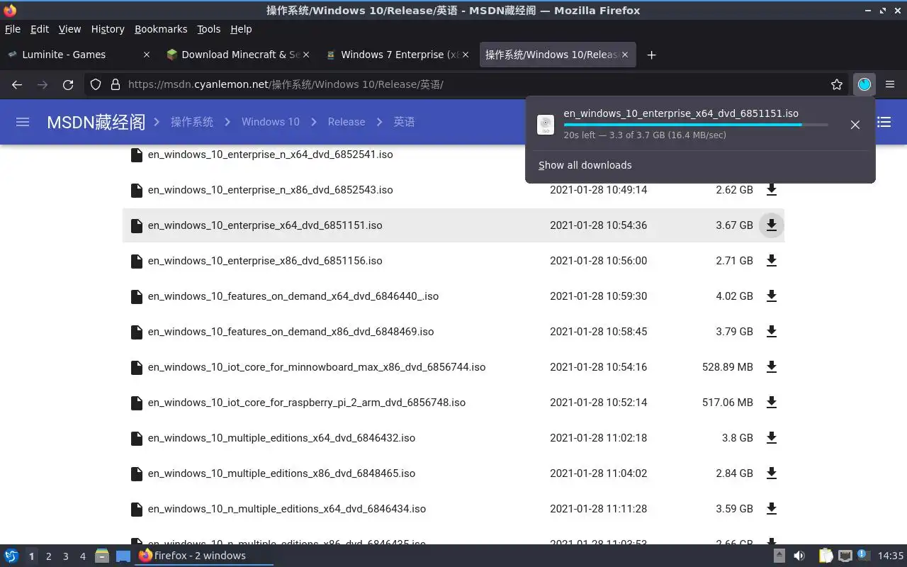Image resolution: width=907 pixels, height=567 pixels.
Task: Open the Help menu
Action: [241, 29]
